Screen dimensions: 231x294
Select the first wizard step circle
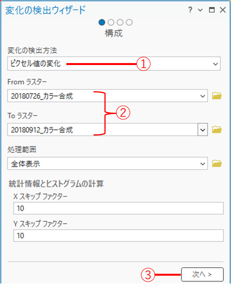pyautogui.click(x=102, y=22)
